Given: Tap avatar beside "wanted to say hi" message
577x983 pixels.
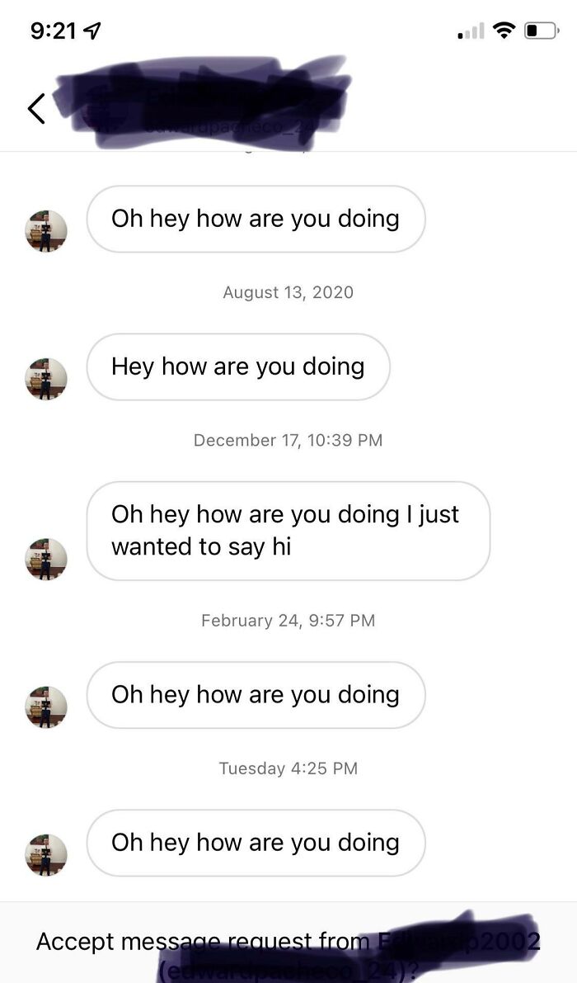Looking at the screenshot, I should (x=45, y=559).
